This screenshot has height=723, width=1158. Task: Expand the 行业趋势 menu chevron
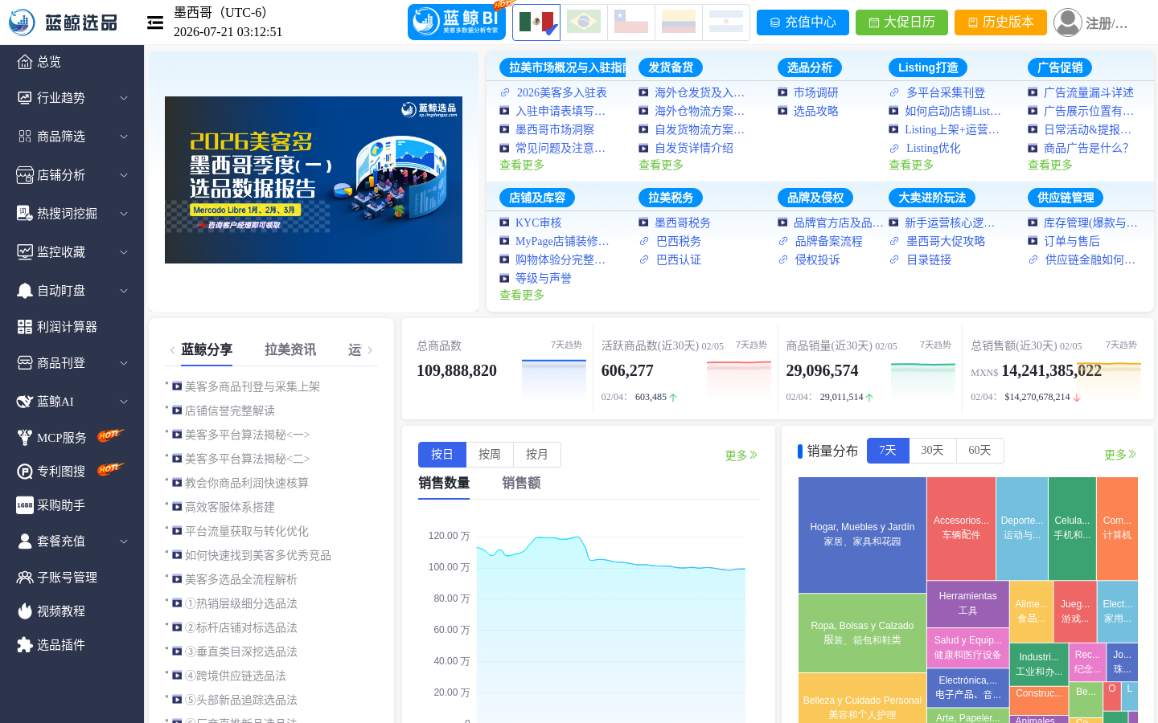(x=124, y=98)
